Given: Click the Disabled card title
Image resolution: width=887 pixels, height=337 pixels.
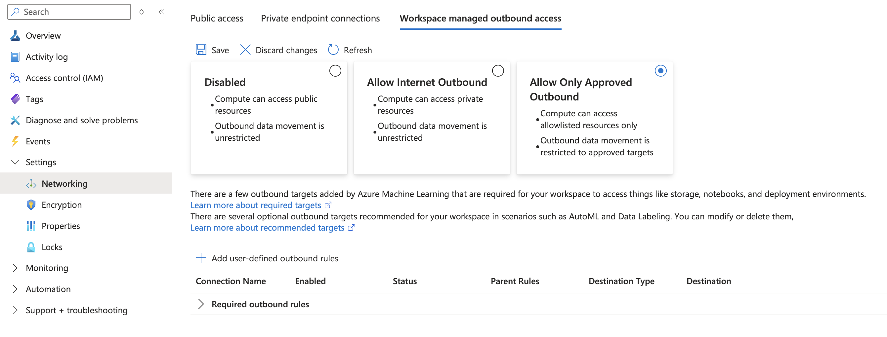Looking at the screenshot, I should coord(225,82).
